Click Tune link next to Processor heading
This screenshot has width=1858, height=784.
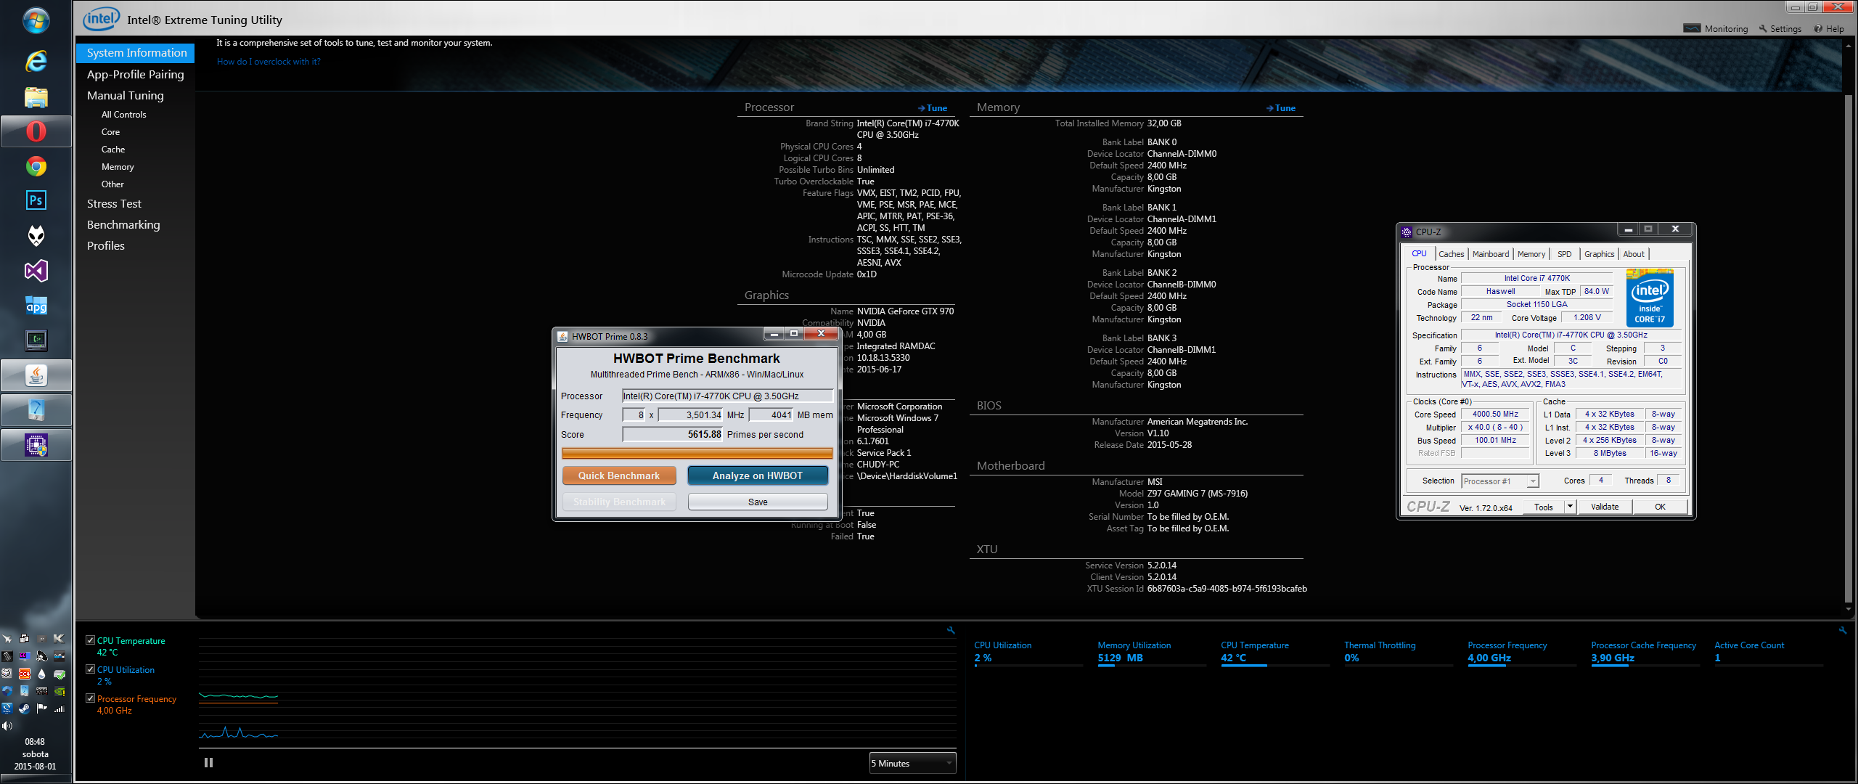pos(933,108)
